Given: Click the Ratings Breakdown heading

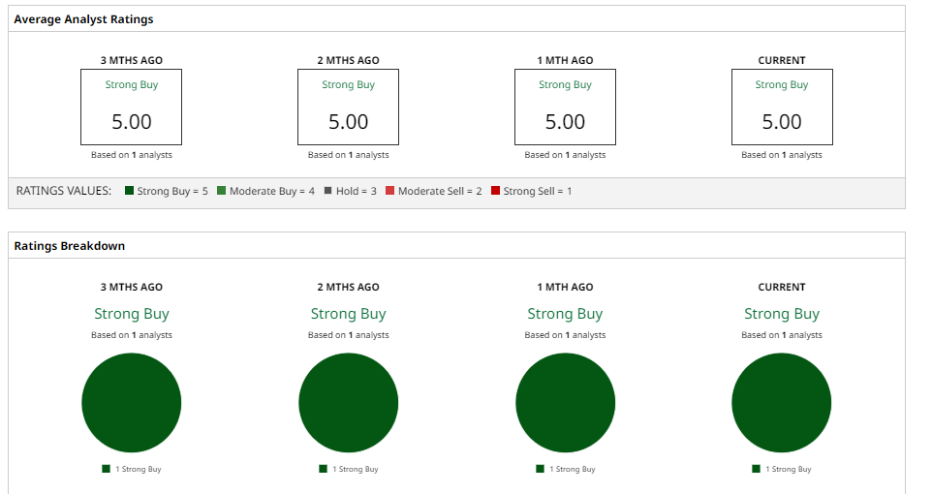Looking at the screenshot, I should pyautogui.click(x=69, y=246).
